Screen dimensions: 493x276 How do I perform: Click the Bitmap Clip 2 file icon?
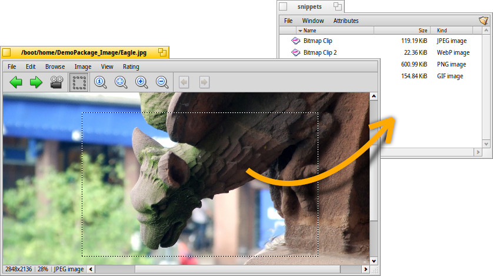pos(295,53)
